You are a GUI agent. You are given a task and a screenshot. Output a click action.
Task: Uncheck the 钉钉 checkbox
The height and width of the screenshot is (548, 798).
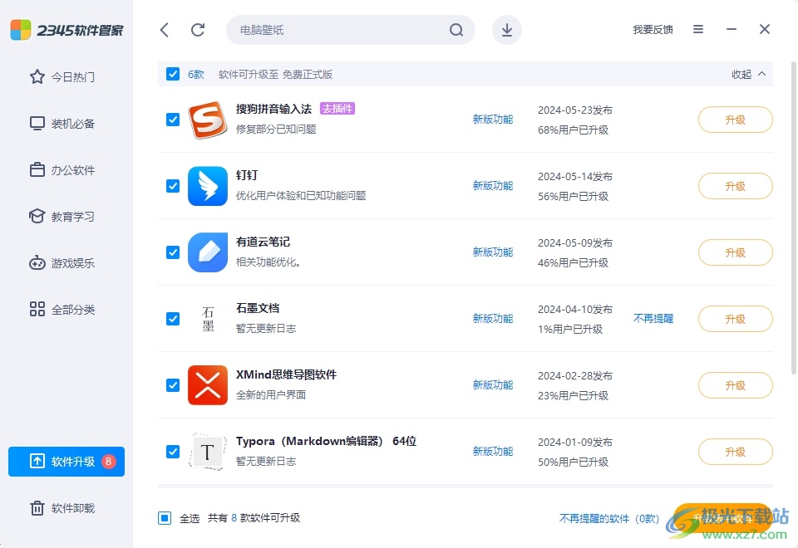tap(173, 186)
